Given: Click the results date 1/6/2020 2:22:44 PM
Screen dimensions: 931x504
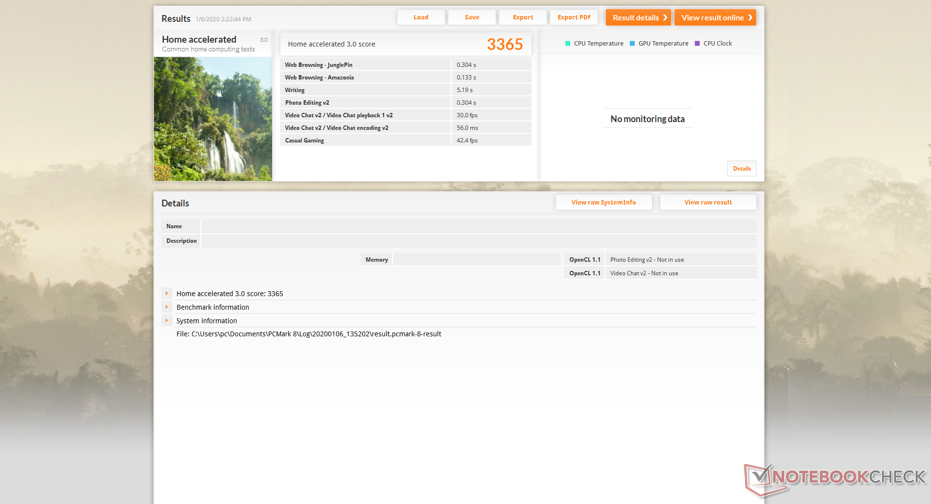Looking at the screenshot, I should (223, 19).
